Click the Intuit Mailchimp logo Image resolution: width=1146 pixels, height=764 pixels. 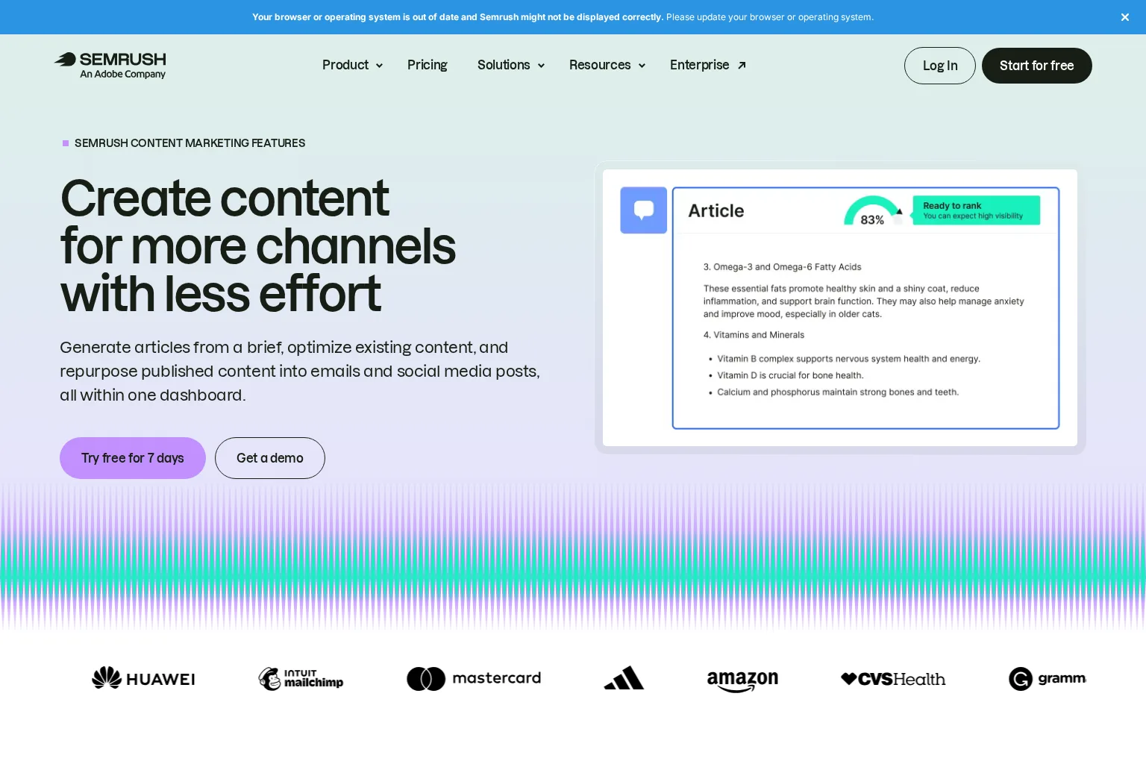301,678
